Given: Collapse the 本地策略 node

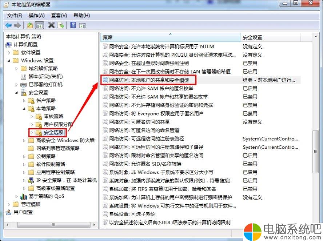Looking at the screenshot, I should (x=24, y=109).
